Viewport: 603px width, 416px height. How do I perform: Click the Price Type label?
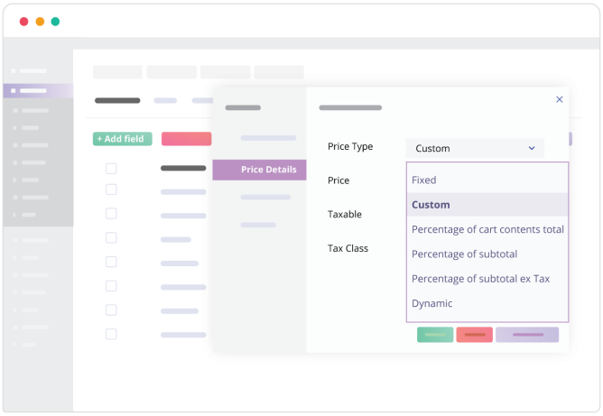(350, 146)
